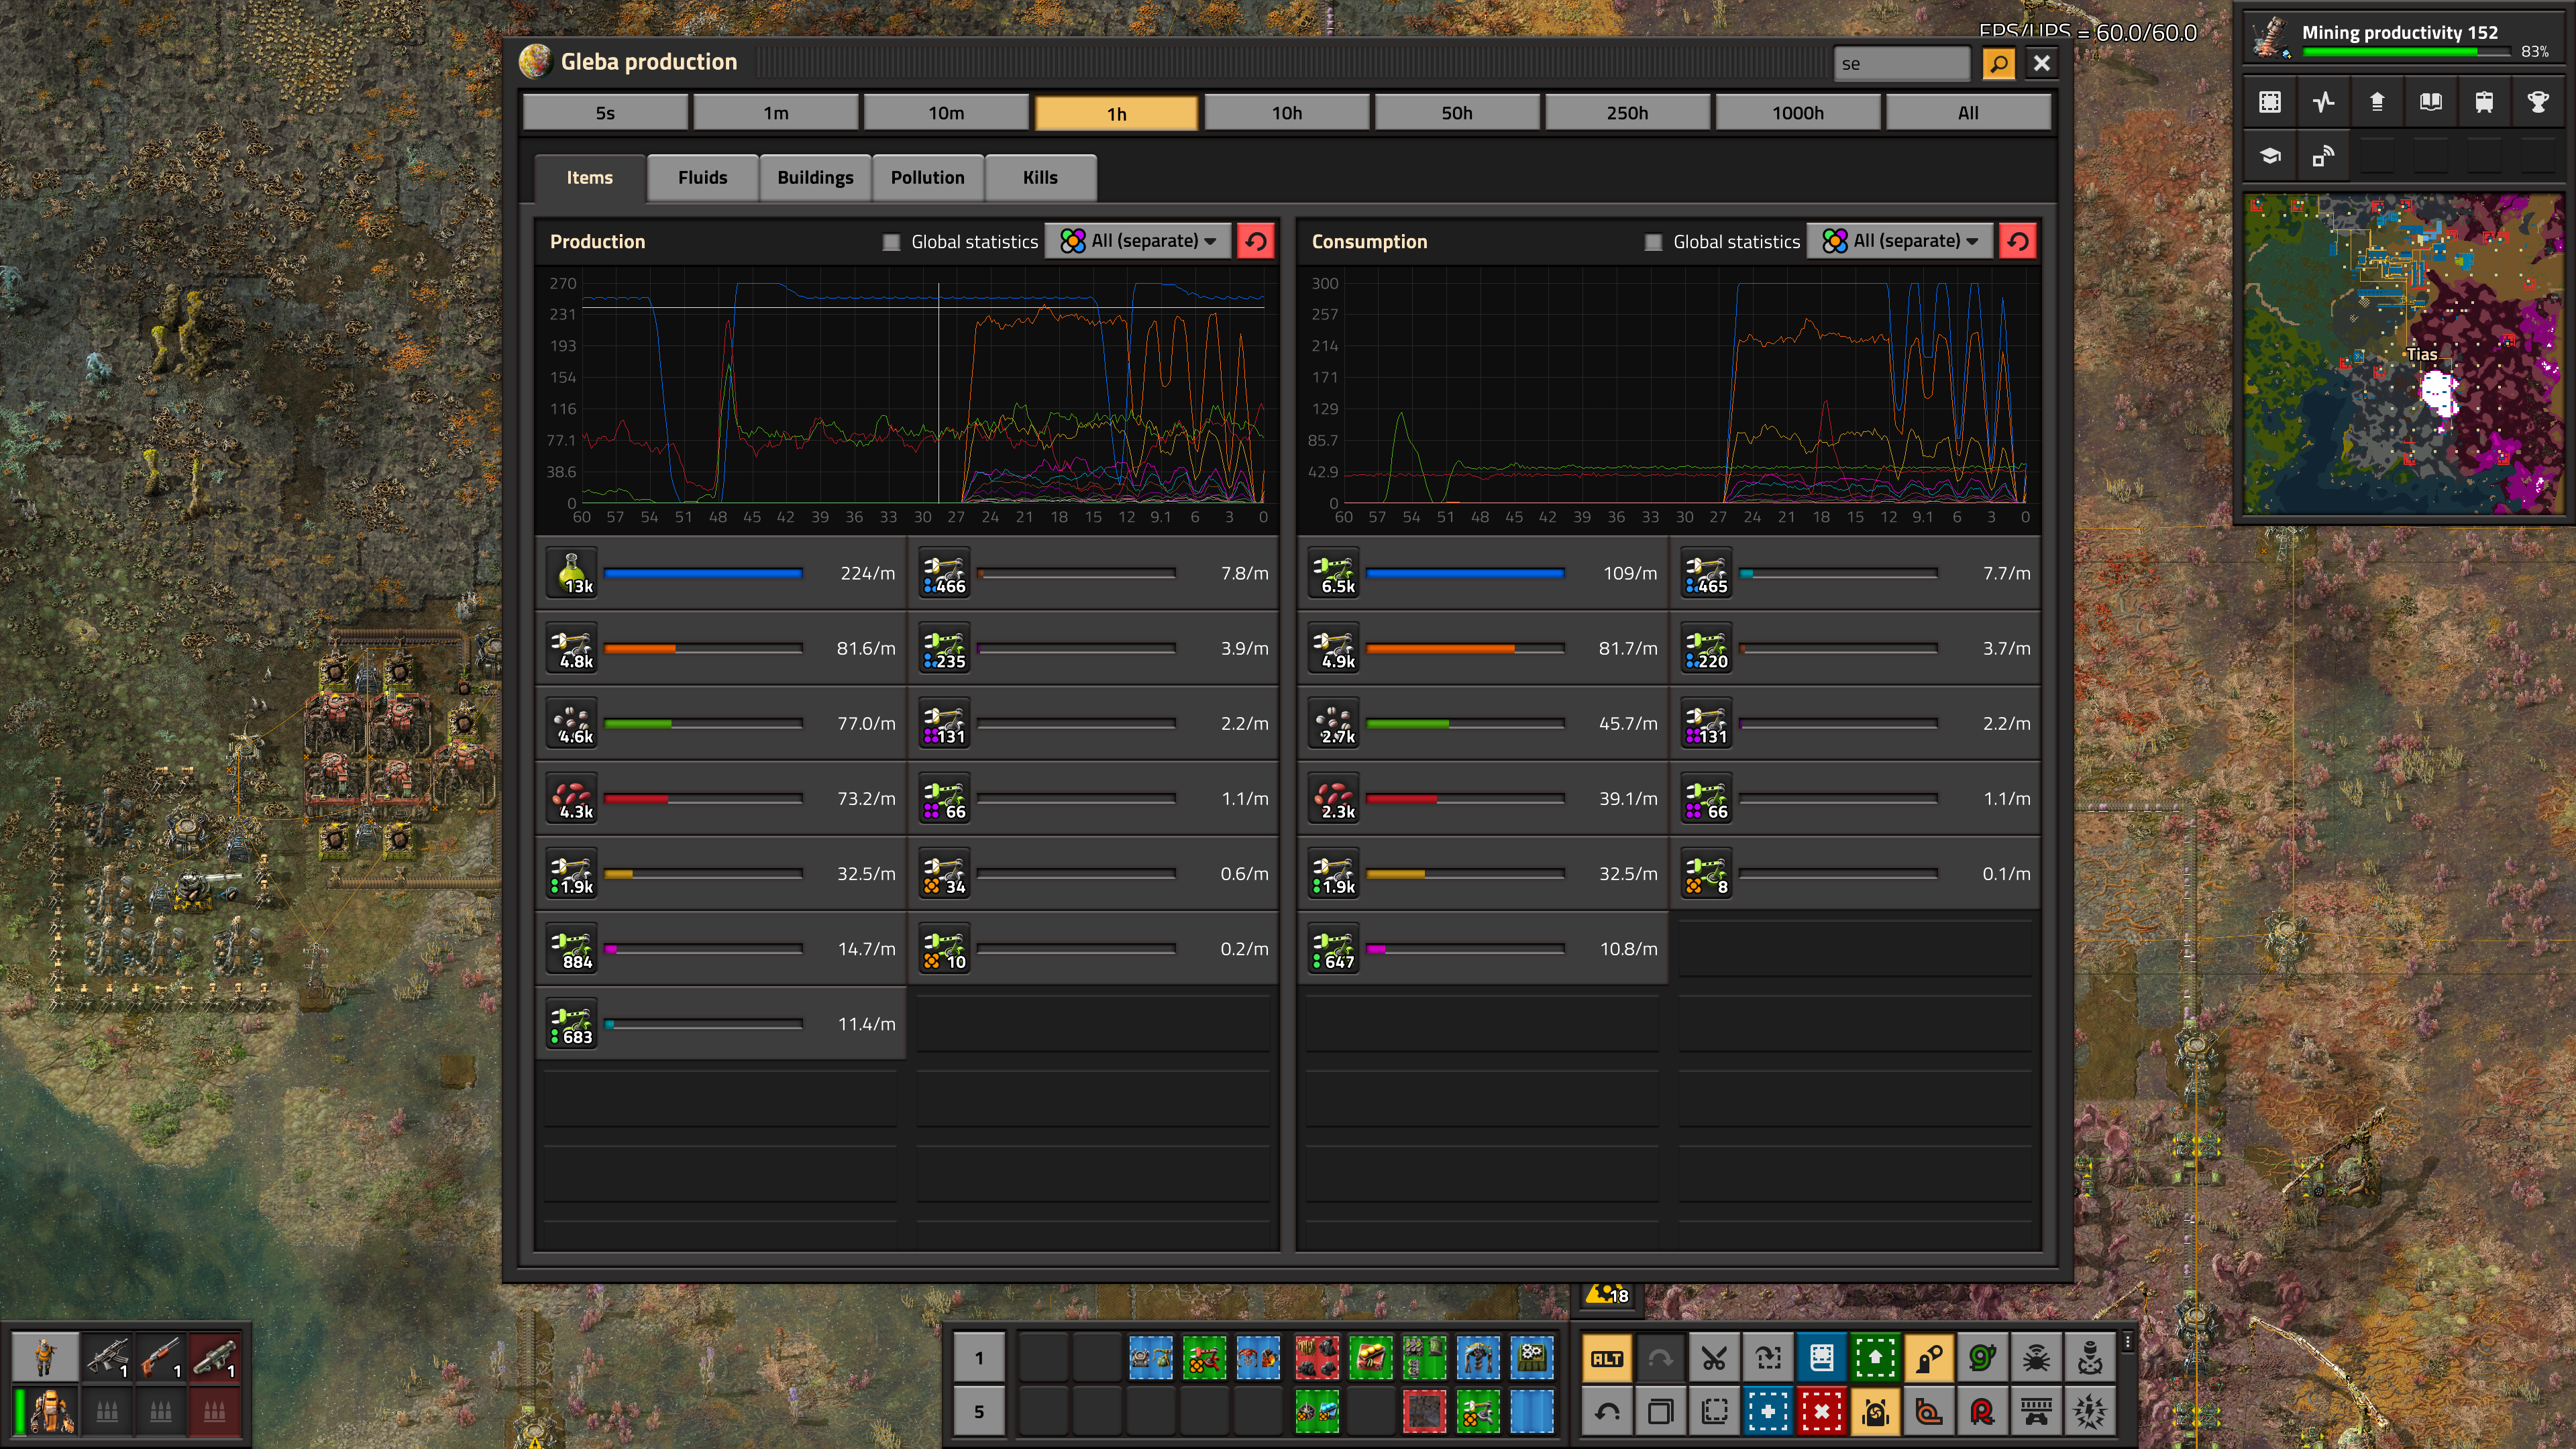This screenshot has height=1449, width=2576.
Task: Open tips and tricks graduation-cap icon
Action: (x=2270, y=156)
